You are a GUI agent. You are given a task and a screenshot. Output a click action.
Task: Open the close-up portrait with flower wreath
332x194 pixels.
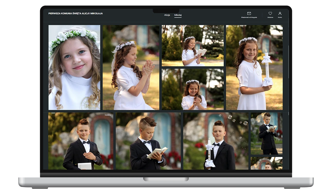click(x=74, y=67)
